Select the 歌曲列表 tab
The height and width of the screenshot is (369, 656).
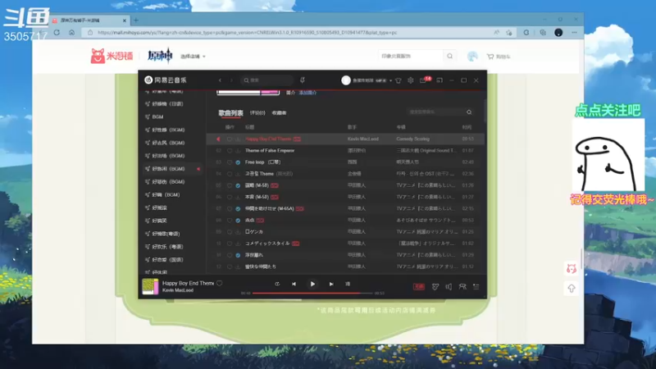pyautogui.click(x=230, y=113)
